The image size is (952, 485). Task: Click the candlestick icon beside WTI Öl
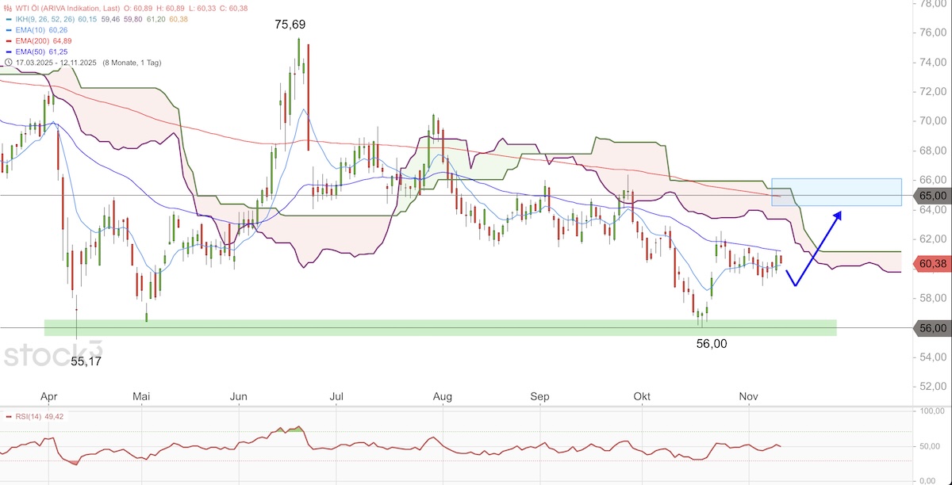tap(7, 7)
